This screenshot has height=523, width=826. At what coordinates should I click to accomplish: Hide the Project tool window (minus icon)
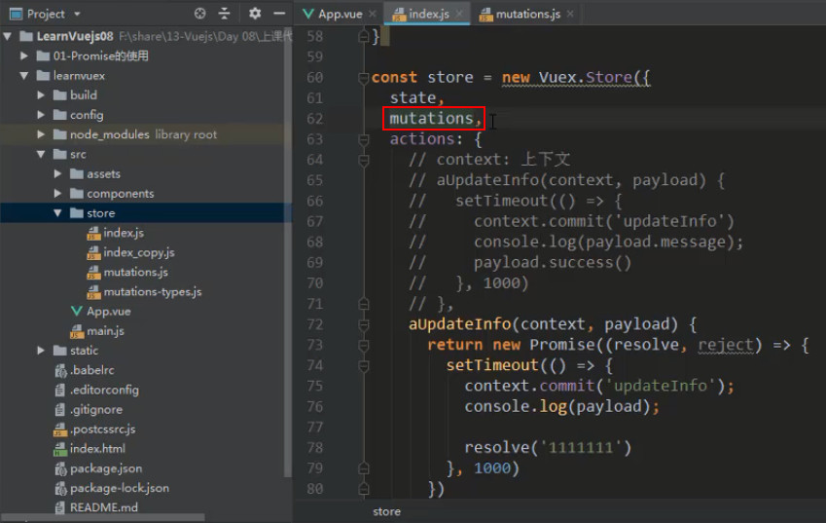(x=280, y=14)
